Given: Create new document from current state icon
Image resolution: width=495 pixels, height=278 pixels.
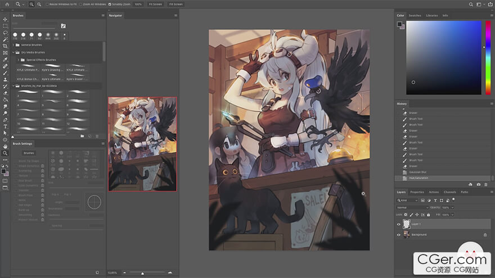Looking at the screenshot, I should 470,184.
